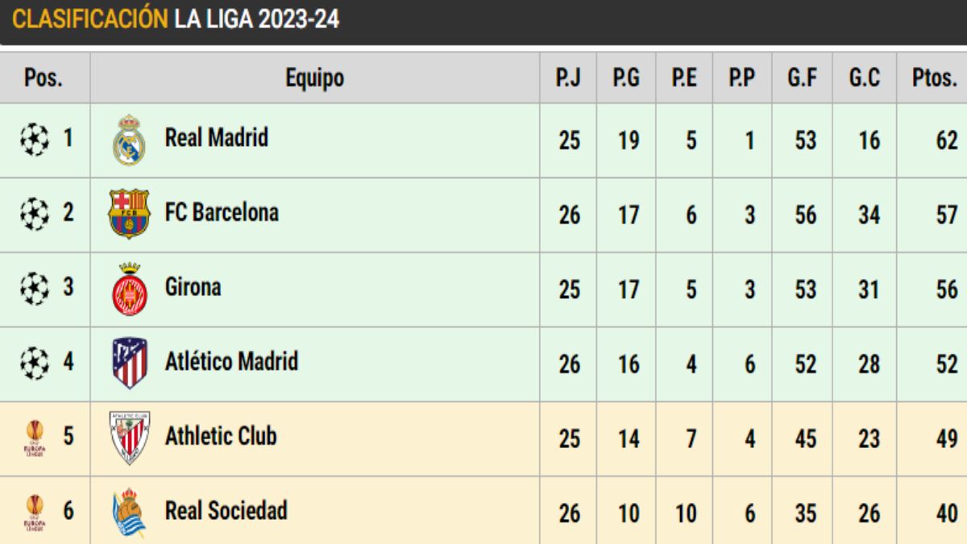Click the G.F column header
967x544 pixels.
click(803, 78)
